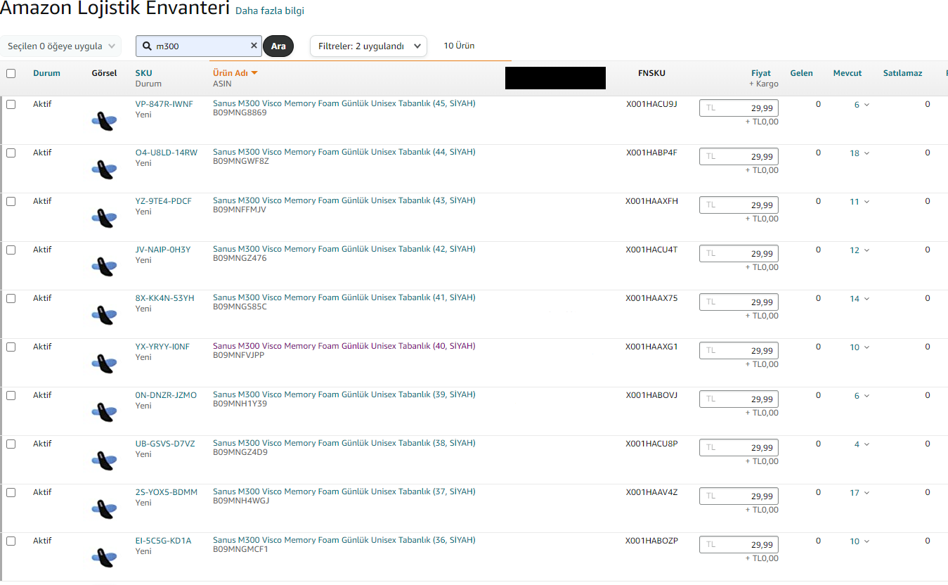This screenshot has width=948, height=585.
Task: Select FNSKU text X001HAAV4Z
Action: pyautogui.click(x=651, y=492)
